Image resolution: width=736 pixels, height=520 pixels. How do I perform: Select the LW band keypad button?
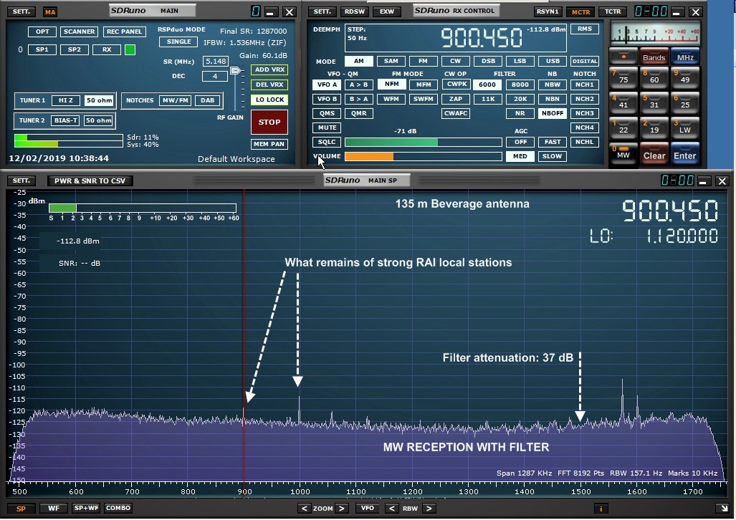tap(685, 127)
